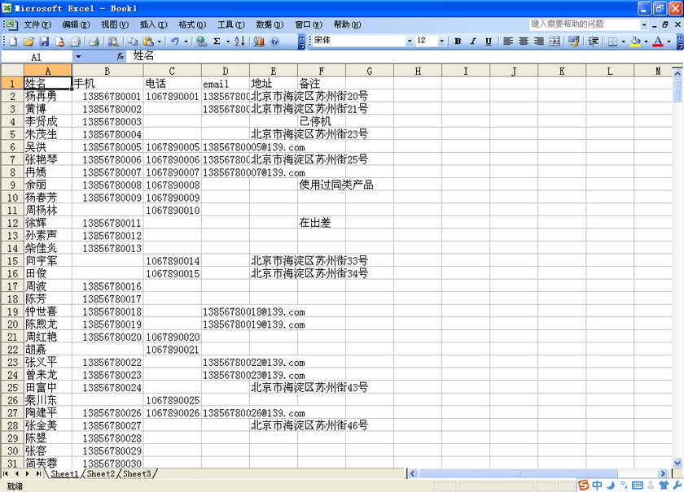Copy selection with the Copy icon
The height and width of the screenshot is (492, 684).
(x=132, y=41)
